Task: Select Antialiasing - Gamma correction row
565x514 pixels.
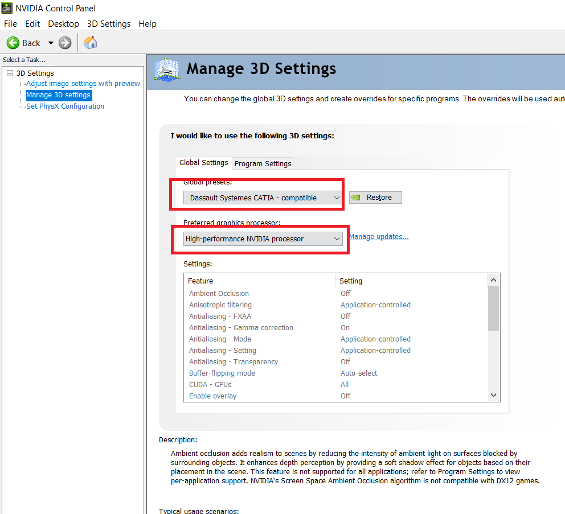Action: coord(336,328)
